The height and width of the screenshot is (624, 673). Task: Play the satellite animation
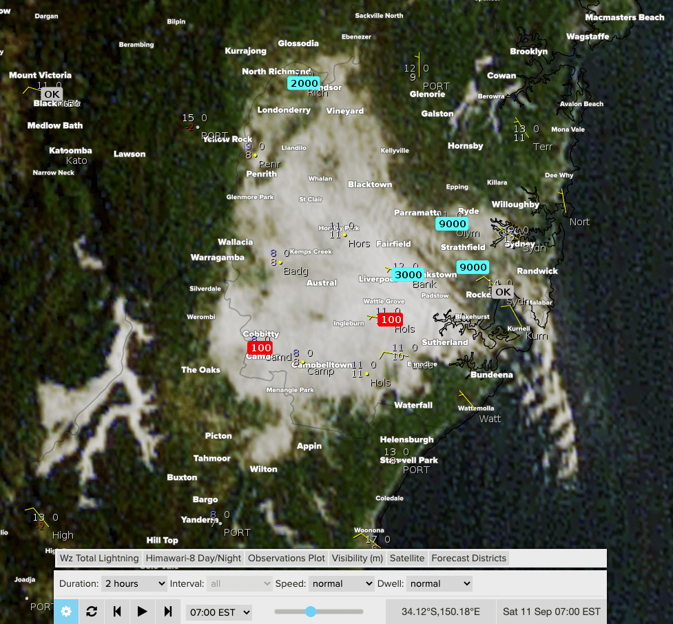(x=143, y=611)
